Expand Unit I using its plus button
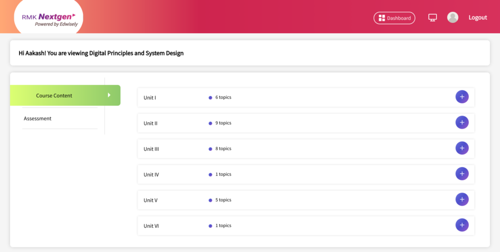500x252 pixels. point(462,97)
